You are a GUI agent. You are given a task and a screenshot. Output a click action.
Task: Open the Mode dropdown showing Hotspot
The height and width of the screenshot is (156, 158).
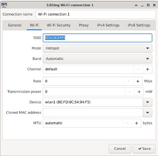97,48
